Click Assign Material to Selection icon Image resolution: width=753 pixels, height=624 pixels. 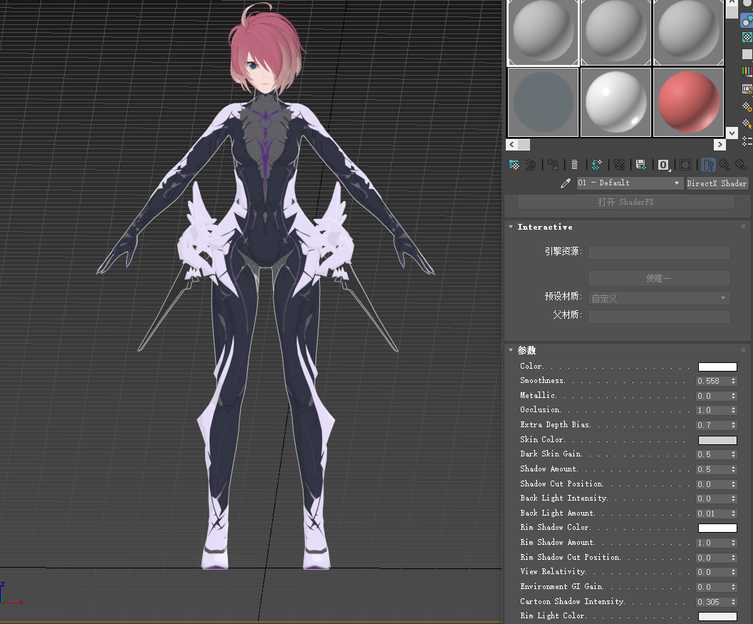pyautogui.click(x=553, y=165)
